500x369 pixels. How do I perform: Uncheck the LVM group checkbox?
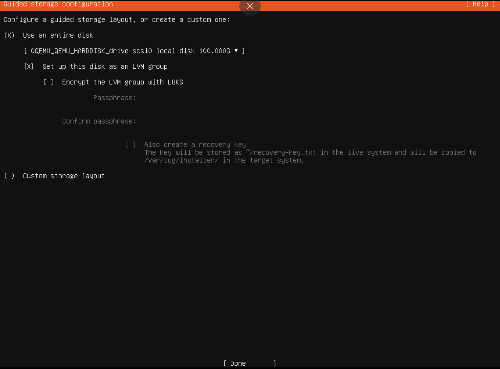[x=29, y=67]
